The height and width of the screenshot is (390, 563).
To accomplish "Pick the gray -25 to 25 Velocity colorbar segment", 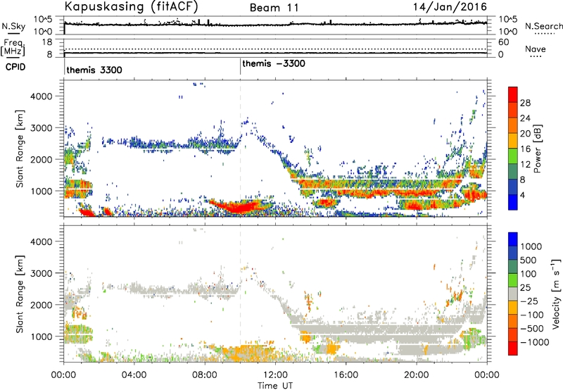I will [513, 294].
